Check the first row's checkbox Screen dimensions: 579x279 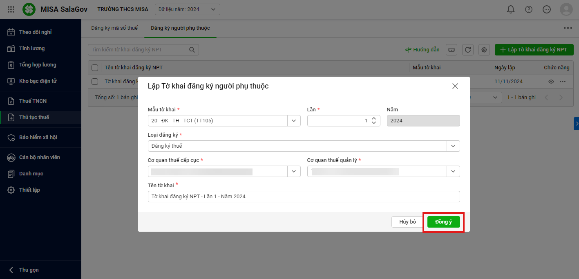pyautogui.click(x=95, y=82)
